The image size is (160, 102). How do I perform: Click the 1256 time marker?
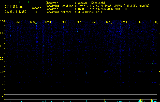click(93, 22)
